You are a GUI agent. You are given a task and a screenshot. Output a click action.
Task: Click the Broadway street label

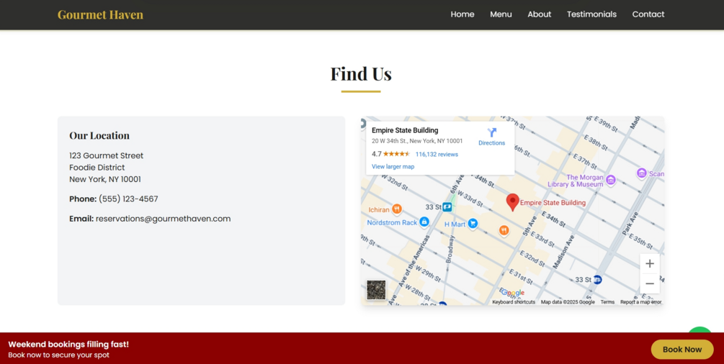(450, 249)
